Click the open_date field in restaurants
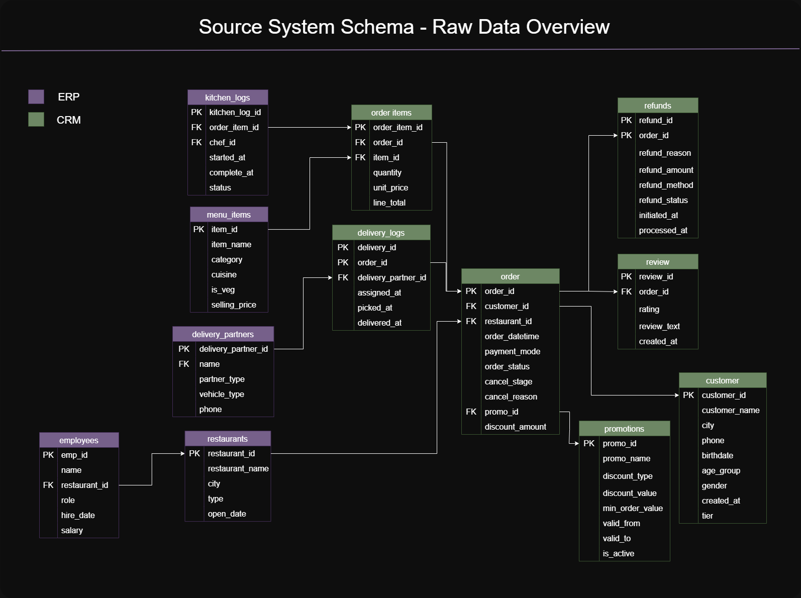This screenshot has height=598, width=801. 227,514
